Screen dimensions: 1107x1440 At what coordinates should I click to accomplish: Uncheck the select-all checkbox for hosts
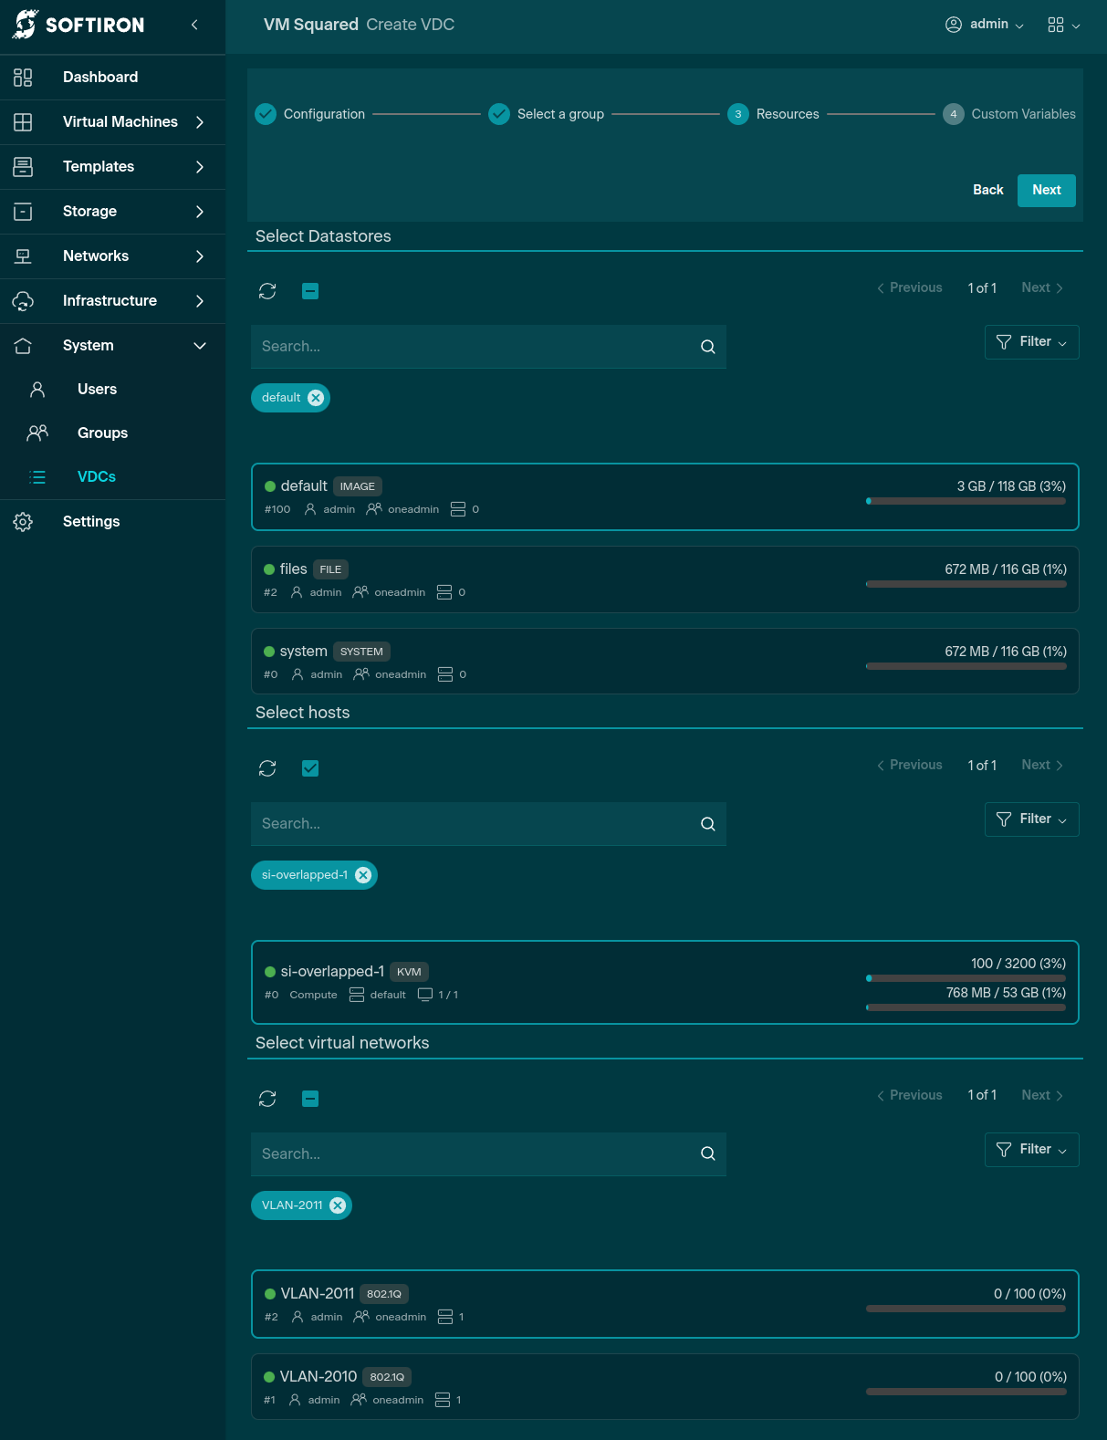[x=310, y=768]
